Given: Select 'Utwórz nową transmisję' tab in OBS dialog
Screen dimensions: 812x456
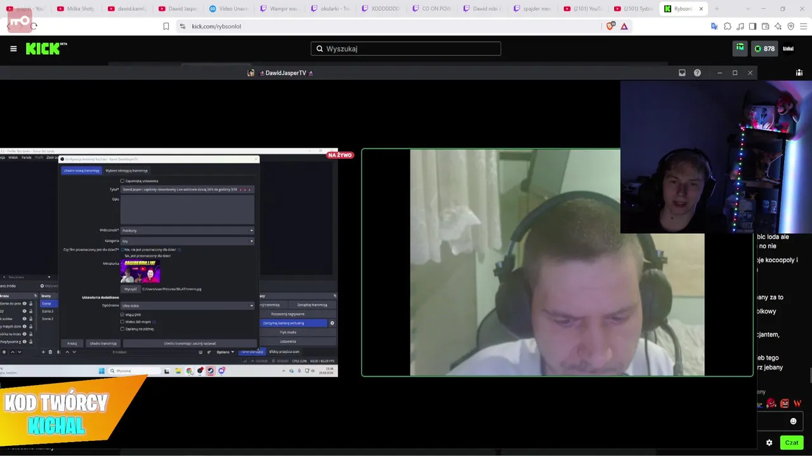Looking at the screenshot, I should [x=81, y=170].
